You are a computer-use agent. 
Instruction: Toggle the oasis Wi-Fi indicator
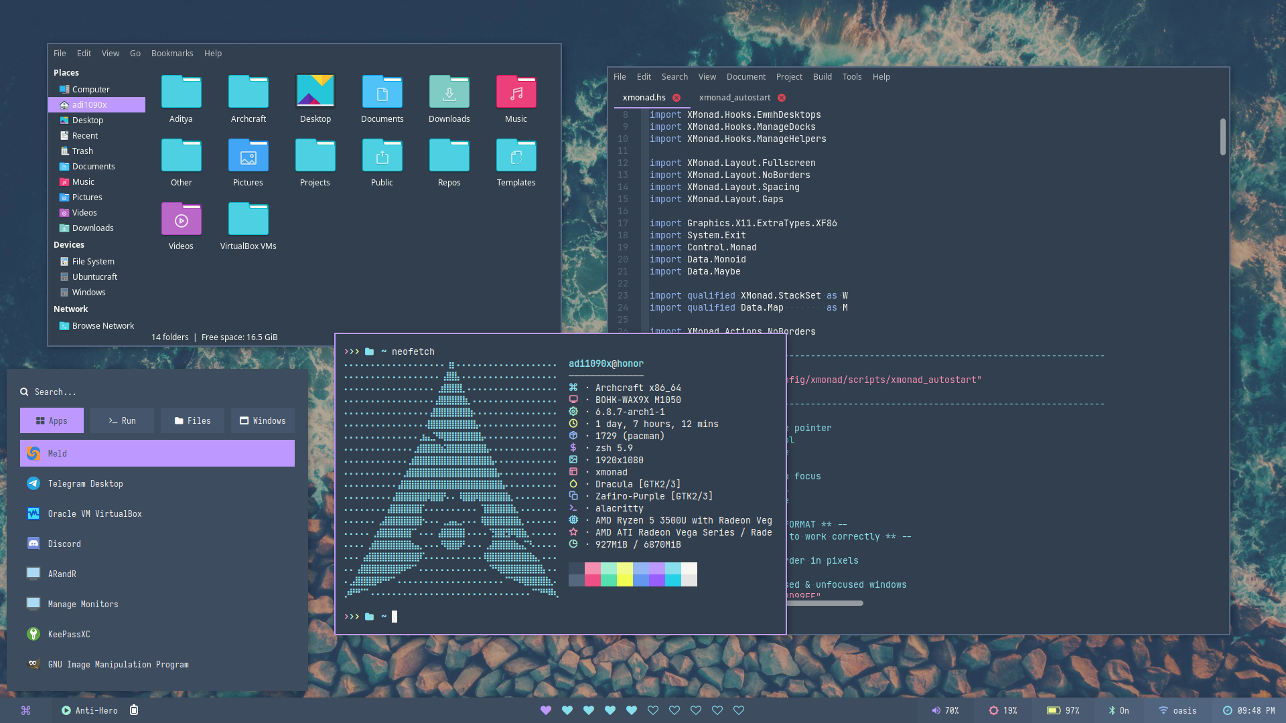click(x=1177, y=710)
